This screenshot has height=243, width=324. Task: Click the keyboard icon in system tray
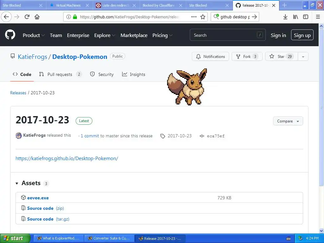tap(289, 239)
